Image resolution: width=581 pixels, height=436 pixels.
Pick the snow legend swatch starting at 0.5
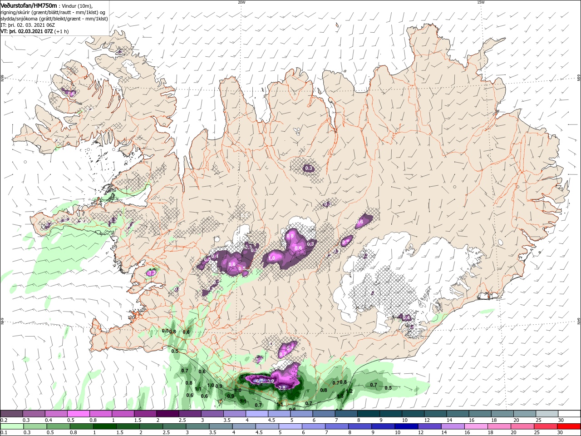(79, 414)
